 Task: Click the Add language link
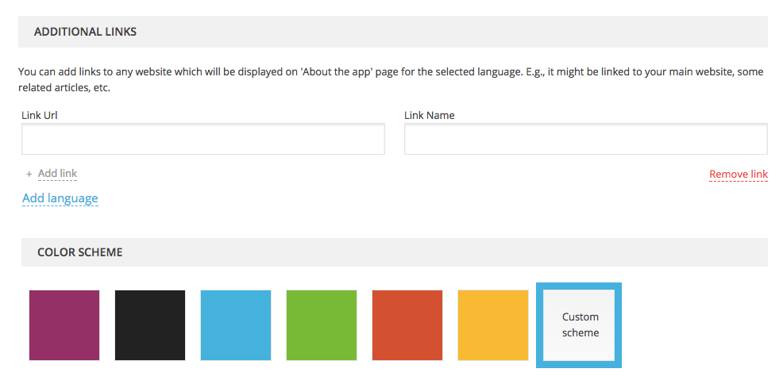coord(60,198)
